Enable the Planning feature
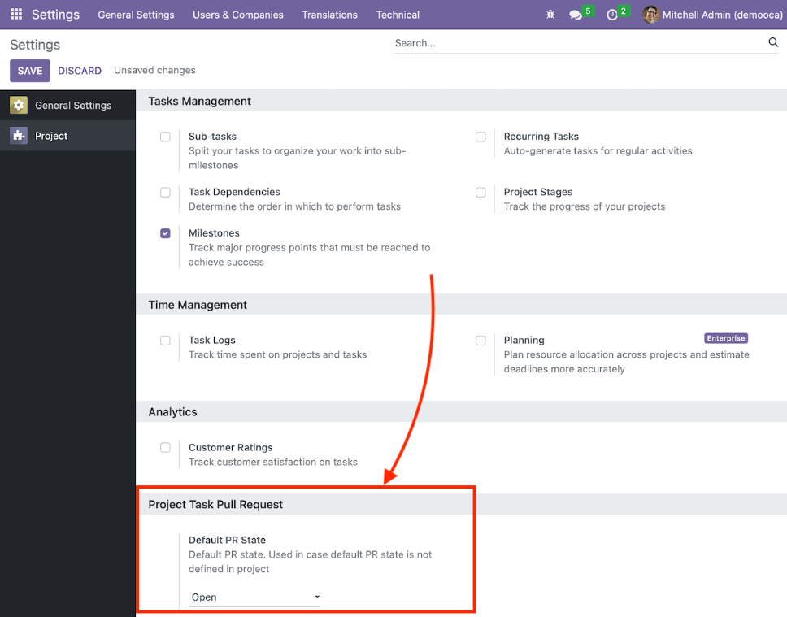Screen dimensions: 787x617 480,341
